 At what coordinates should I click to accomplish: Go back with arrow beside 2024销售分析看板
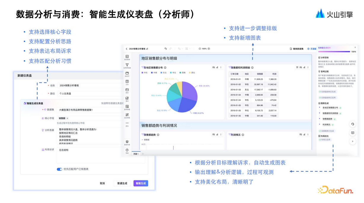point(127,49)
